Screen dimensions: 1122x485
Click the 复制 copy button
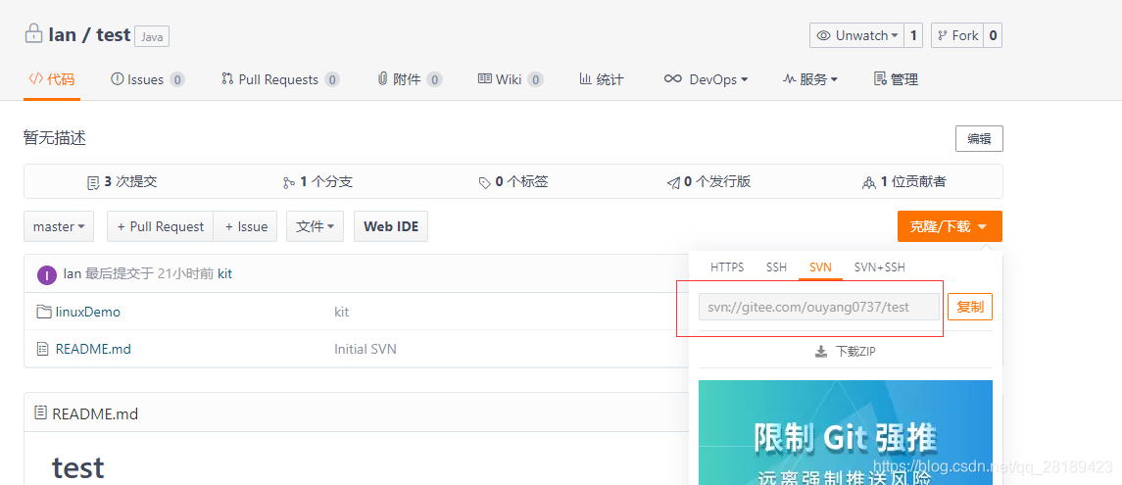click(x=970, y=307)
